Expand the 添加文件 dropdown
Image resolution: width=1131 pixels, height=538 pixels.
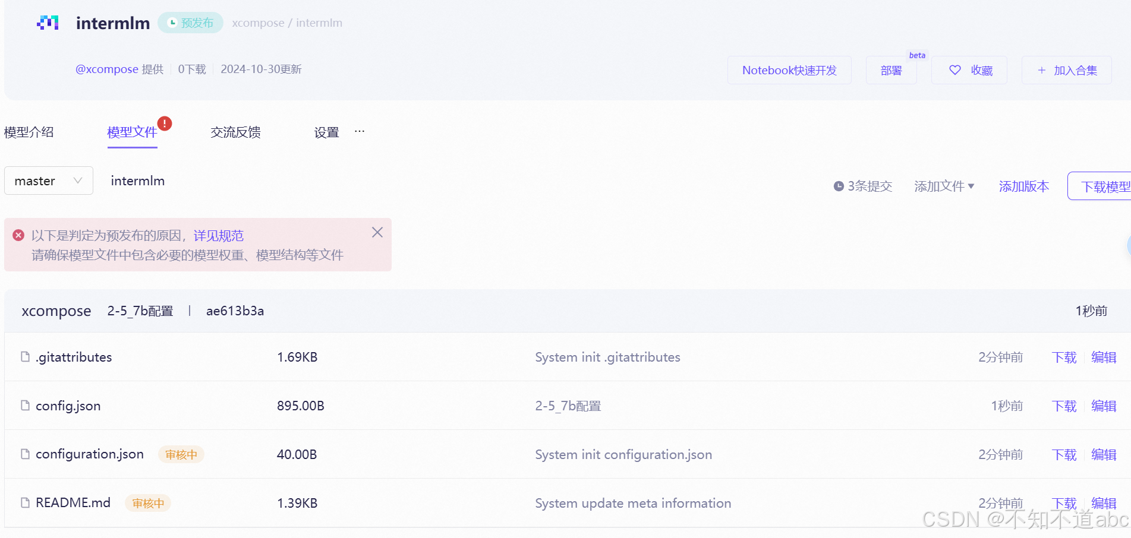pyautogui.click(x=944, y=186)
